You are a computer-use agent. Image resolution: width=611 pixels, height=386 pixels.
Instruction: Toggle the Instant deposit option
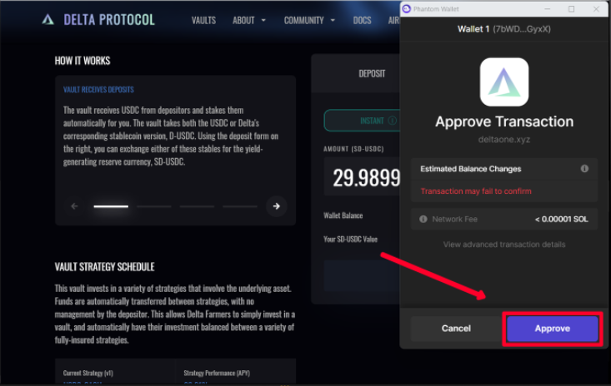[362, 121]
